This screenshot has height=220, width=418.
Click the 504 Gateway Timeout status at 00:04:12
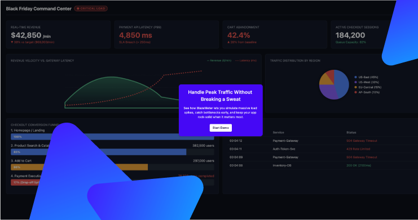pos(362,141)
